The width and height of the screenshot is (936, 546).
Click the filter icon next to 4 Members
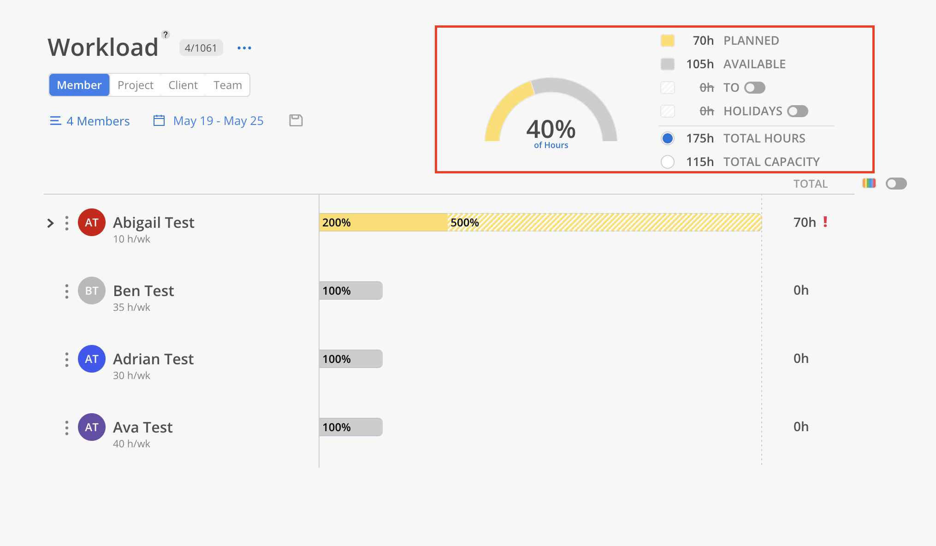55,120
